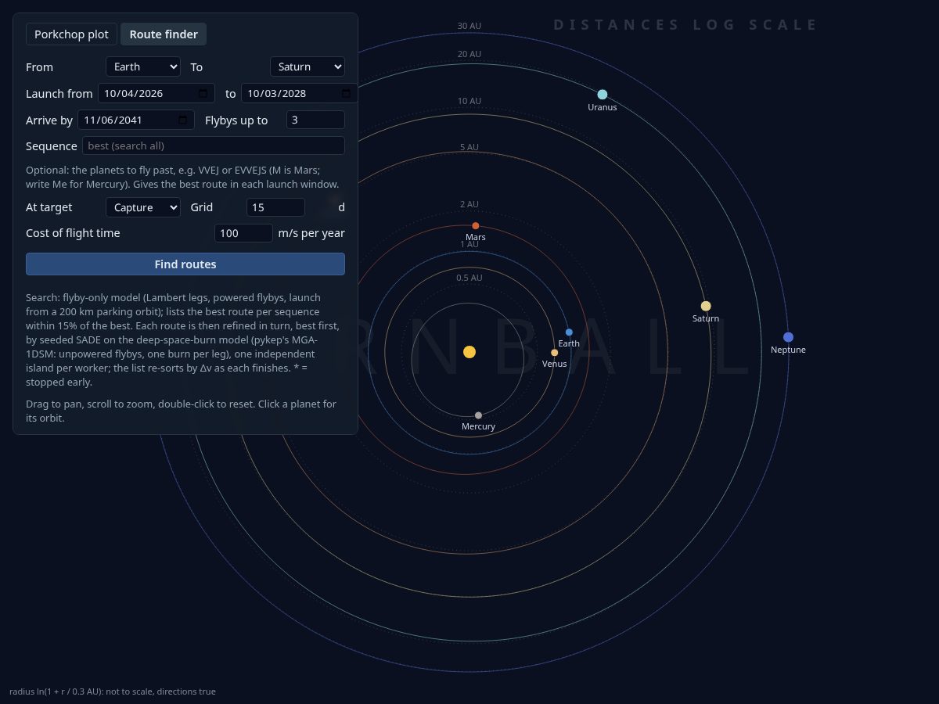Select the Saturn planet marker
Viewport: 939px width, 704px height.
tap(706, 306)
